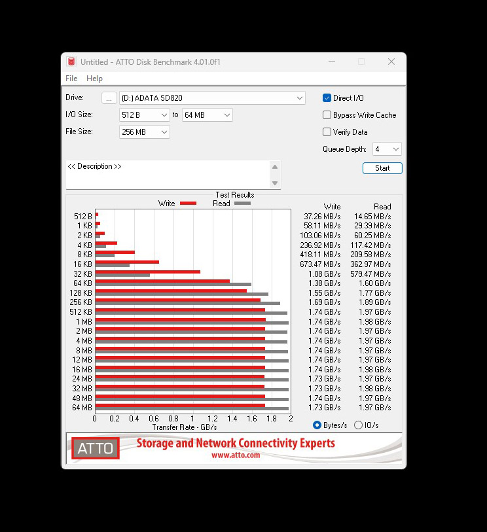Click the red Write legend swatch
Image resolution: width=487 pixels, height=532 pixels.
188,204
